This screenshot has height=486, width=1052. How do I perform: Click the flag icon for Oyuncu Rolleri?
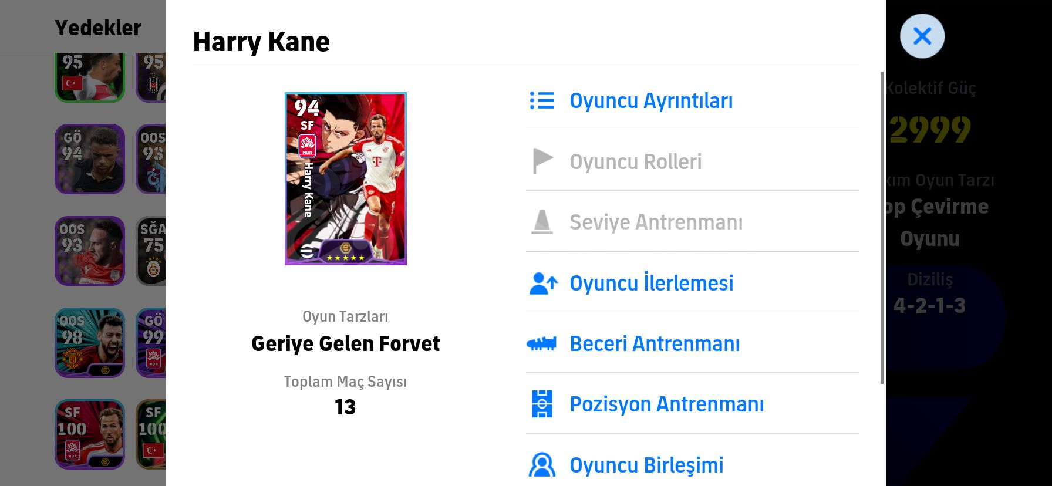[x=542, y=161]
